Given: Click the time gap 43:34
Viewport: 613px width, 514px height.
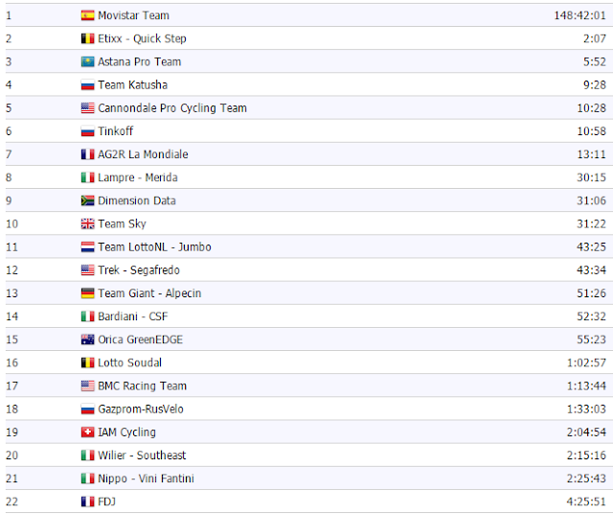Looking at the screenshot, I should click(x=592, y=270).
